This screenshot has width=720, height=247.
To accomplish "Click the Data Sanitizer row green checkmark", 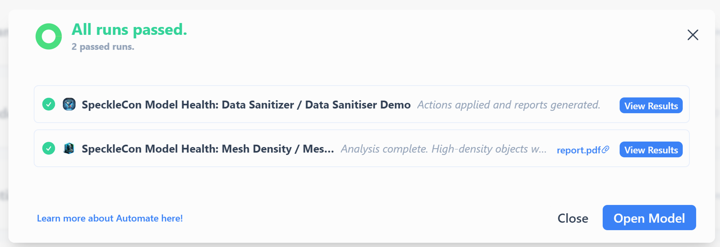I will (49, 104).
